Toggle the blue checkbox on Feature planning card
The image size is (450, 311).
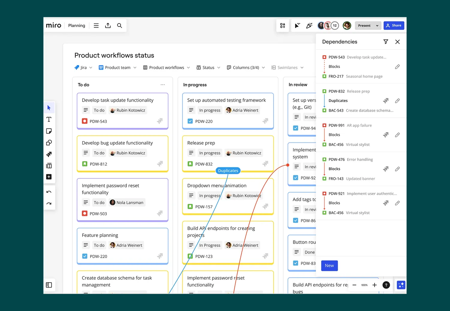[x=85, y=256]
